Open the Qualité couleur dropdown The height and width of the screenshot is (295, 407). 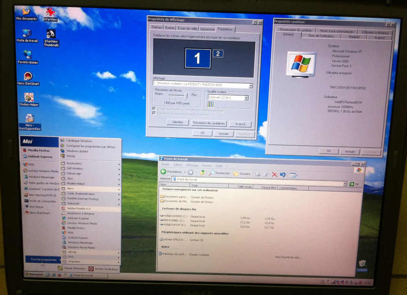click(x=246, y=98)
